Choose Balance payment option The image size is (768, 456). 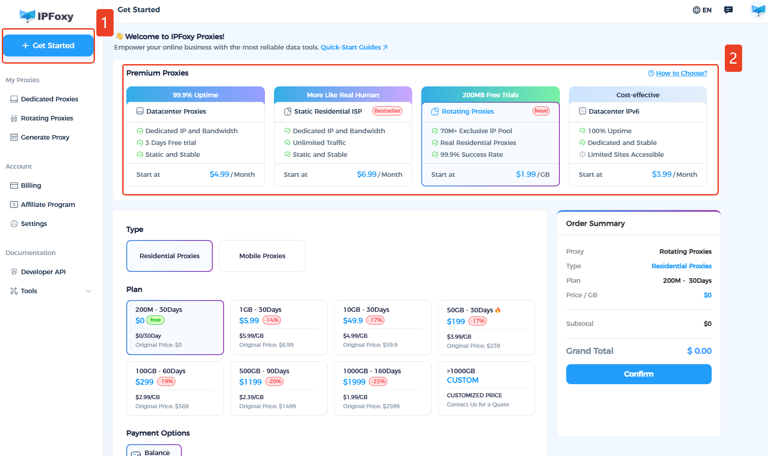154,451
